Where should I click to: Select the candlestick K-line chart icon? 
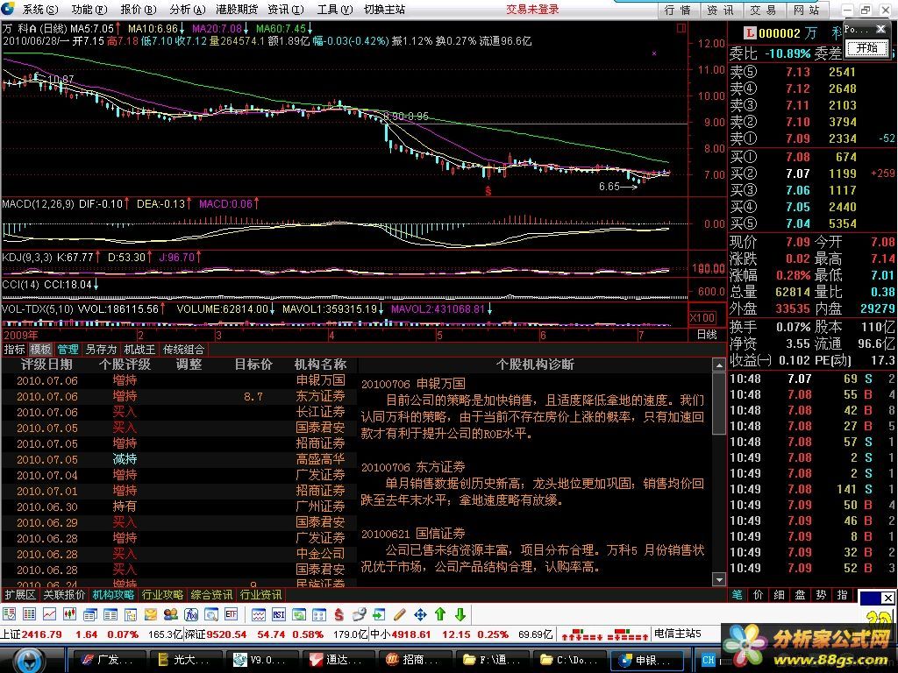click(70, 614)
